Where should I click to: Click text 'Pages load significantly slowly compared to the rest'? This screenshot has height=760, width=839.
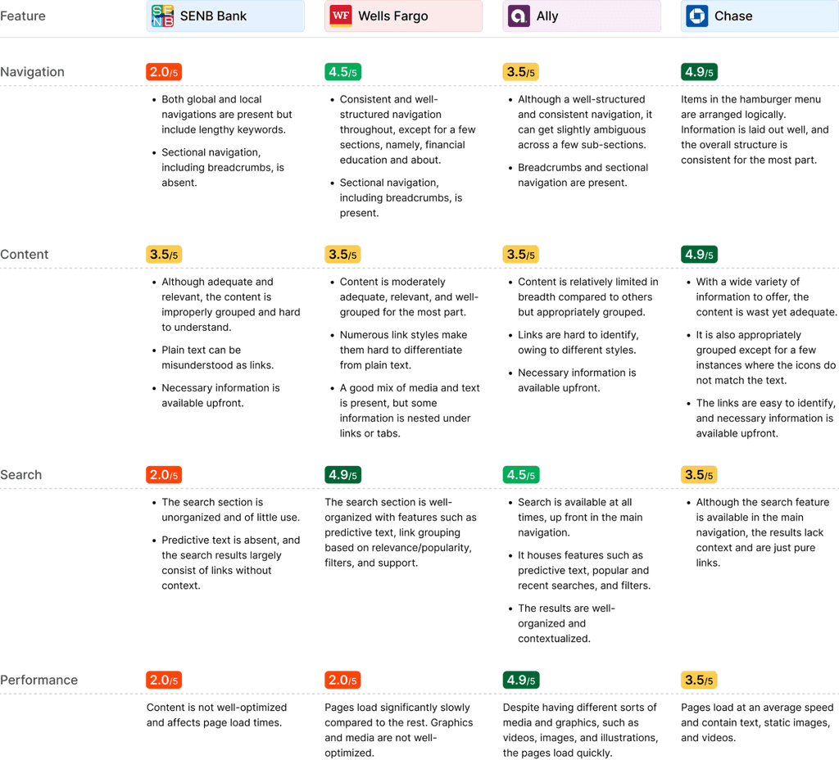399,730
